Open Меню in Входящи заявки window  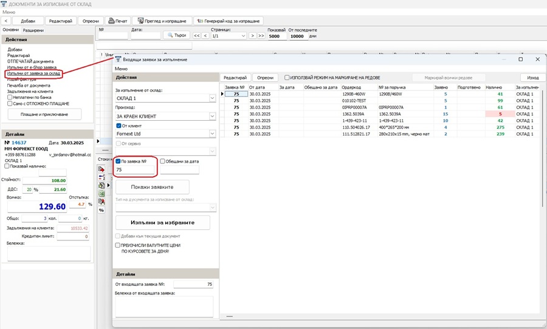[121, 69]
